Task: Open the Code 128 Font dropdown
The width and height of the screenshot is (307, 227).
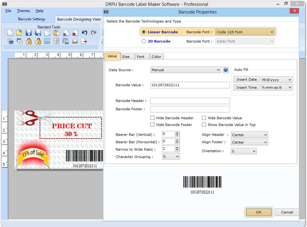Action: [245, 32]
